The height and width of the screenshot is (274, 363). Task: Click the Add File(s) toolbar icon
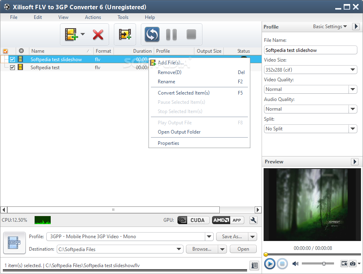click(x=71, y=35)
